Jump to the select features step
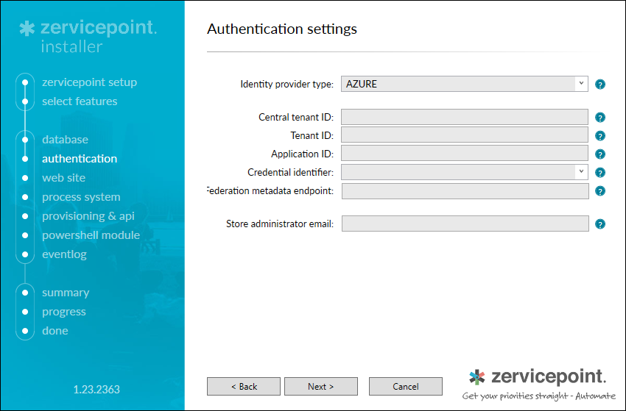 point(80,101)
